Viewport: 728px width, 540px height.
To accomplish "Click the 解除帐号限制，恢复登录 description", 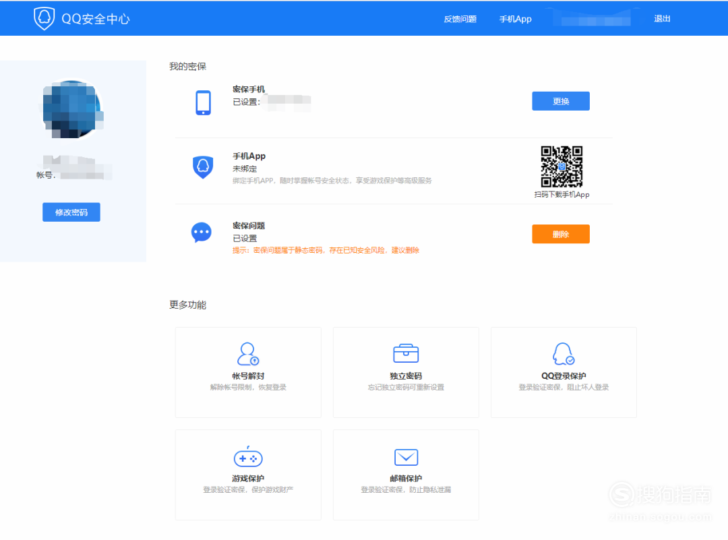I will (248, 387).
